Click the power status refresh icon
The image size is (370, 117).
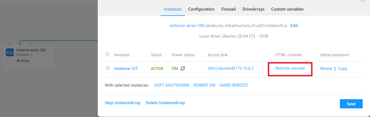(183, 68)
